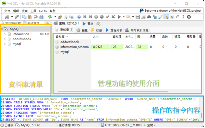The image size is (205, 128).
Task: Open the 工具 menu
Action: pyautogui.click(x=33, y=11)
